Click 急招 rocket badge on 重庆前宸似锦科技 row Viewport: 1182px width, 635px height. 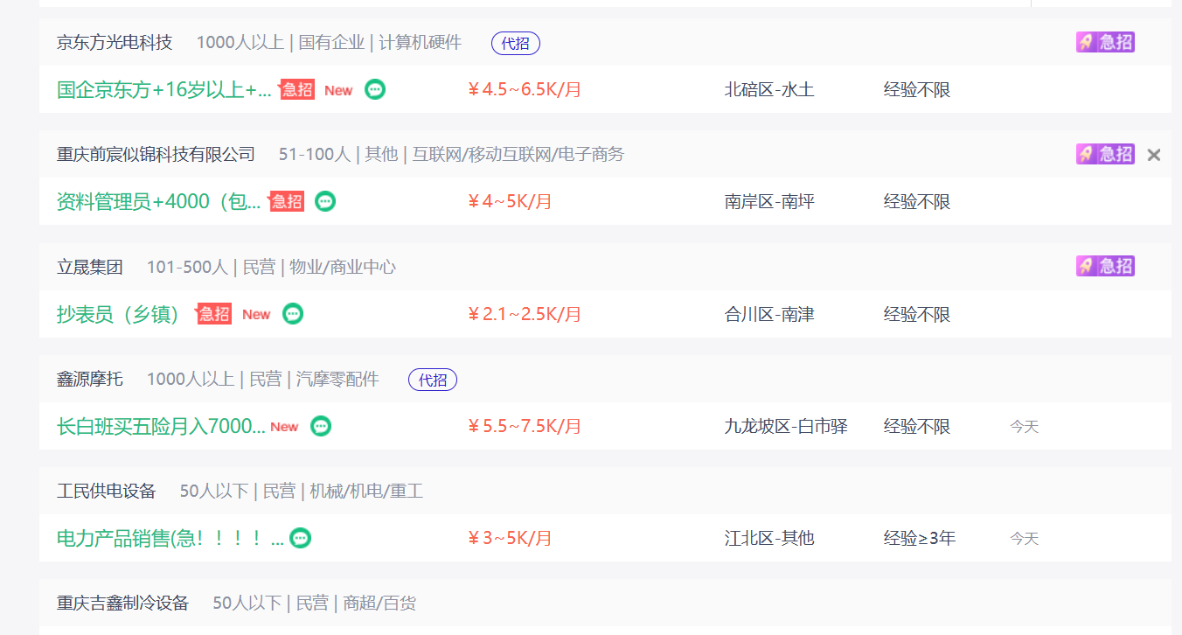tap(1104, 154)
